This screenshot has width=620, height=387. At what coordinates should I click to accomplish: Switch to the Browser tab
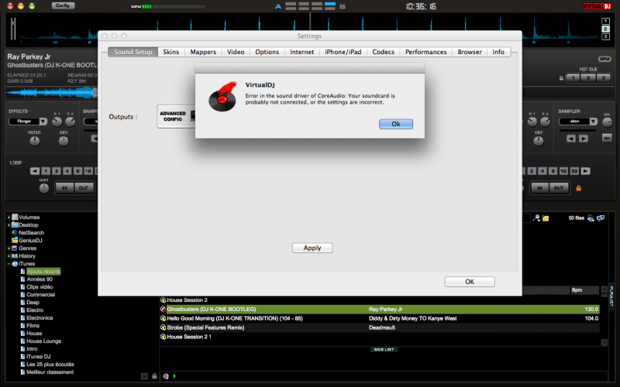coord(470,52)
